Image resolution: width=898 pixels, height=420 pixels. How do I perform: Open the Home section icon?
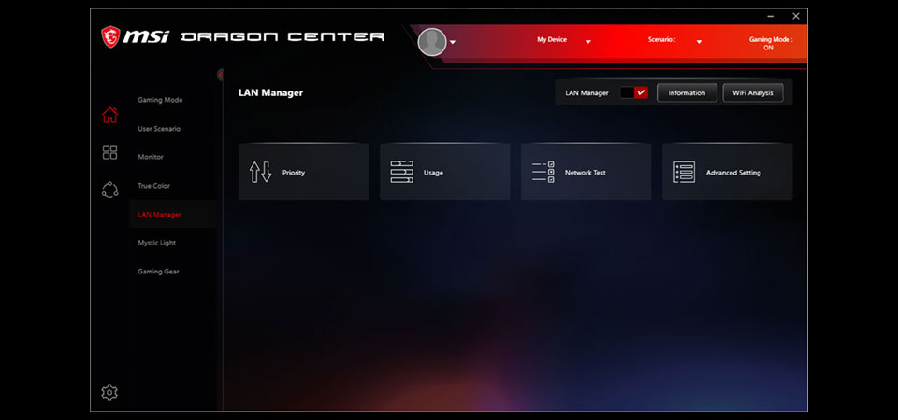(x=109, y=115)
